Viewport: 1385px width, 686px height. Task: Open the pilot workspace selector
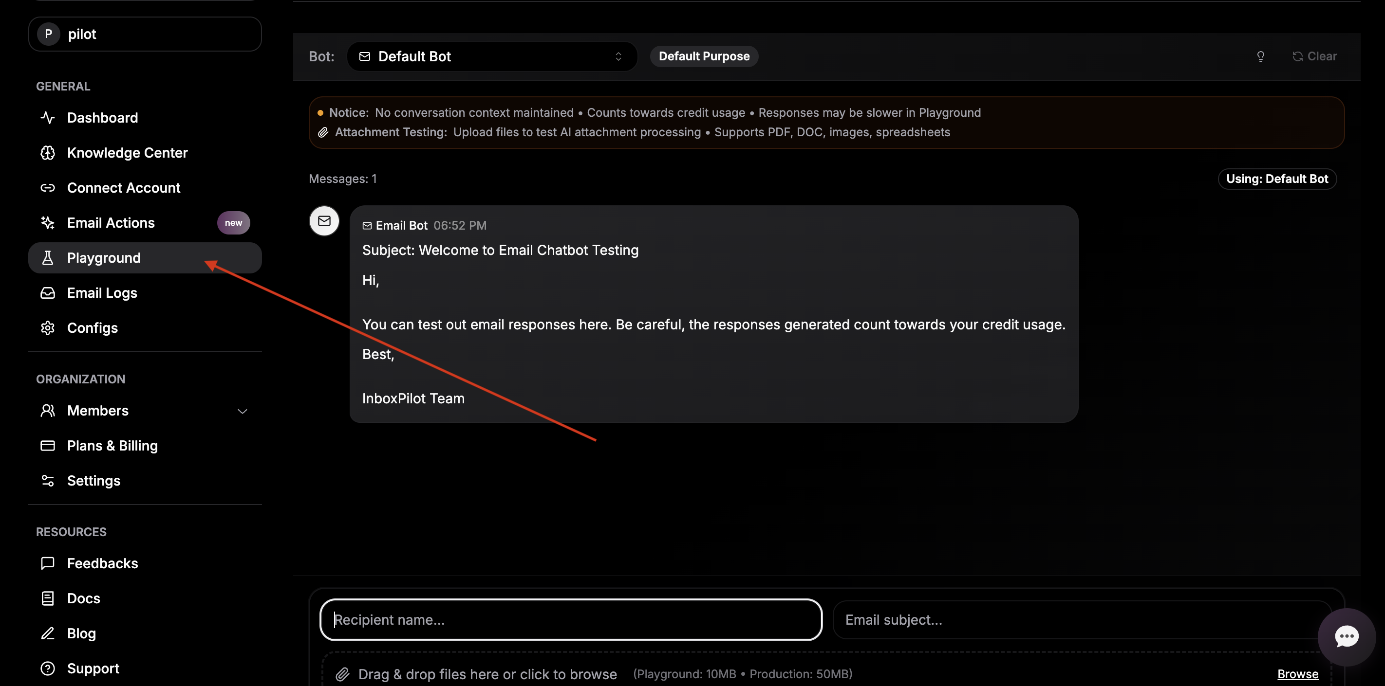click(144, 34)
